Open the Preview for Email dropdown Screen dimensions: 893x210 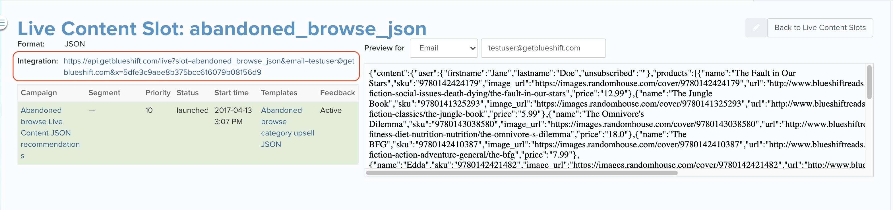[444, 48]
